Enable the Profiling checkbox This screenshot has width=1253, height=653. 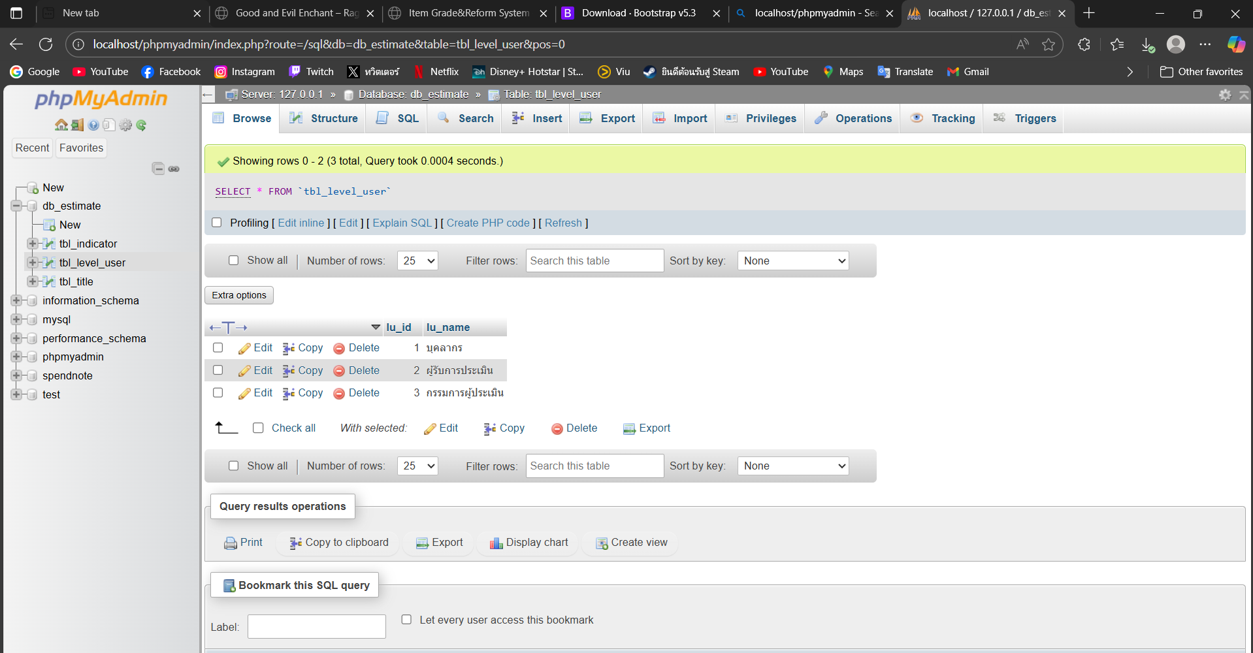point(217,223)
